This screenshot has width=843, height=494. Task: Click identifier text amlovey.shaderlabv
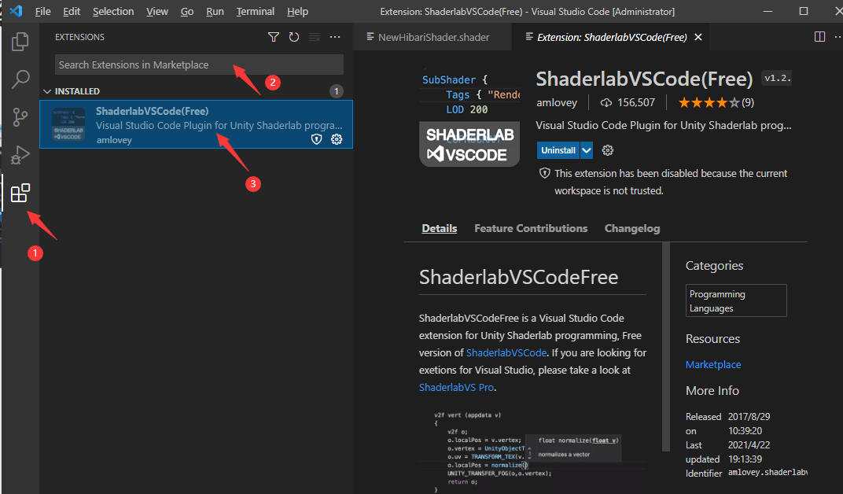coord(768,473)
